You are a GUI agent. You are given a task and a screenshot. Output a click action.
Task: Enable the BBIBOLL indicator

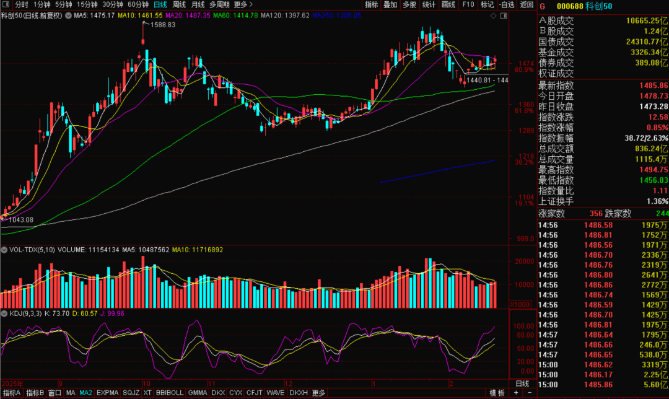[170, 393]
